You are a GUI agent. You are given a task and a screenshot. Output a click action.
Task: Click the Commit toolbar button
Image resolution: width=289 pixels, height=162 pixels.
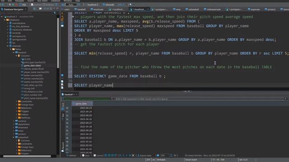[x=36, y=4]
